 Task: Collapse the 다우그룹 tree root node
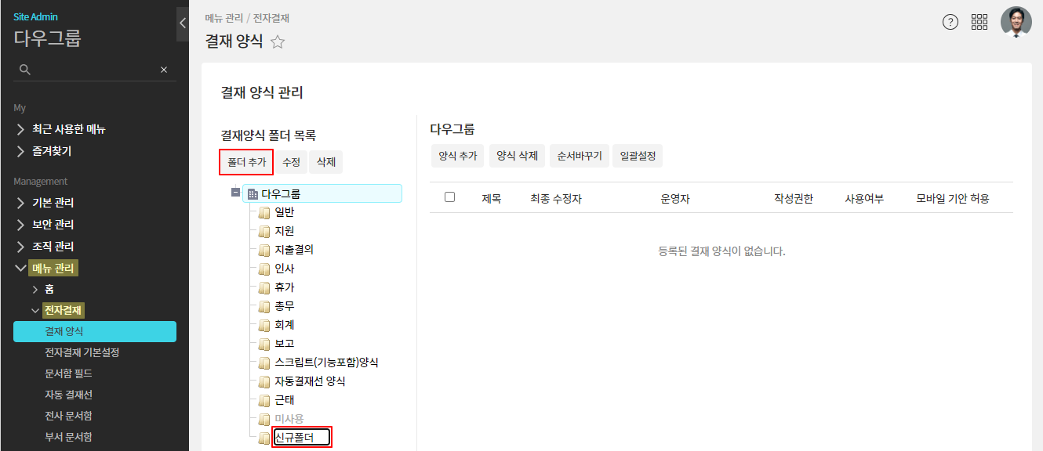point(235,193)
